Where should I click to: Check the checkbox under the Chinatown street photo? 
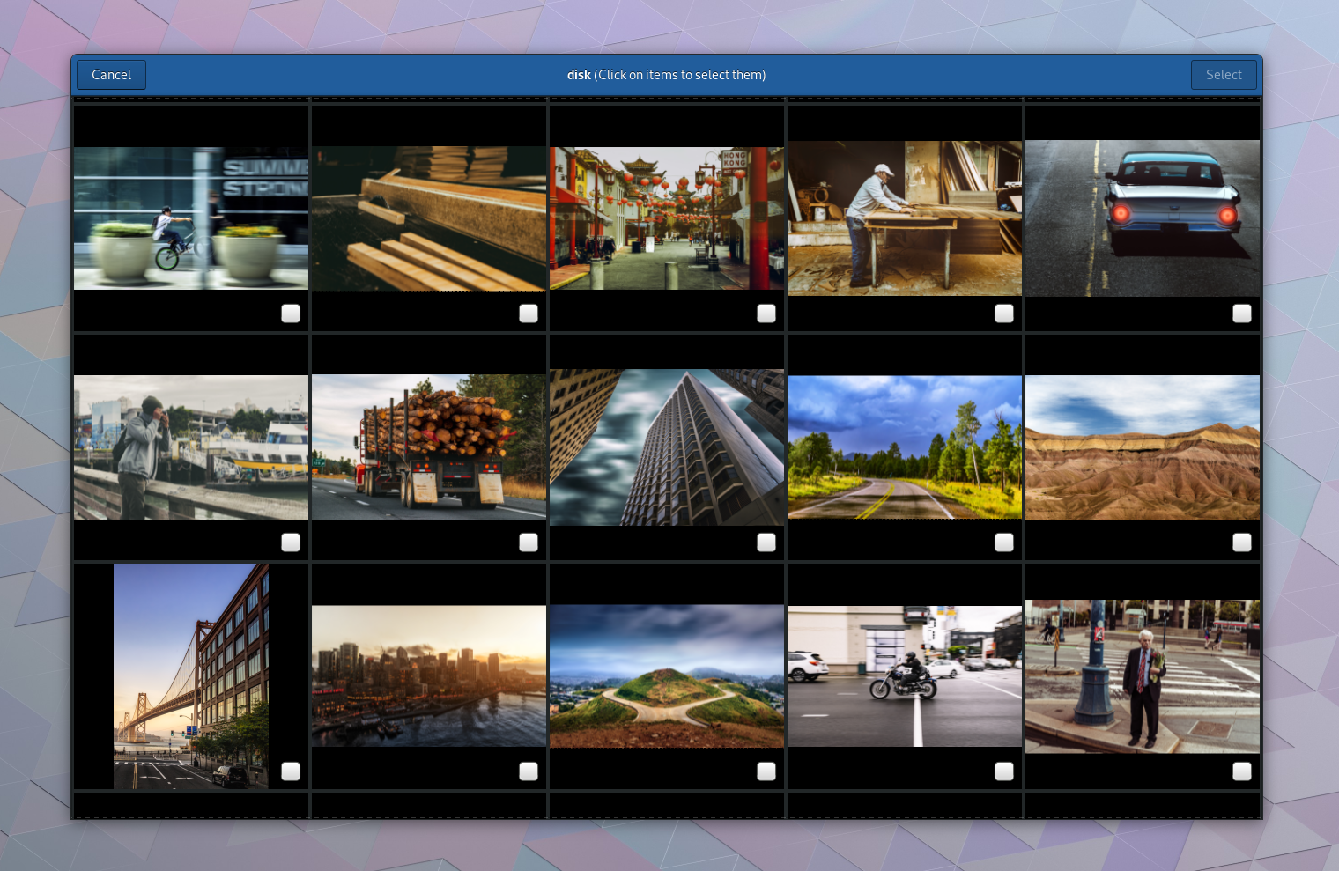pyautogui.click(x=766, y=313)
